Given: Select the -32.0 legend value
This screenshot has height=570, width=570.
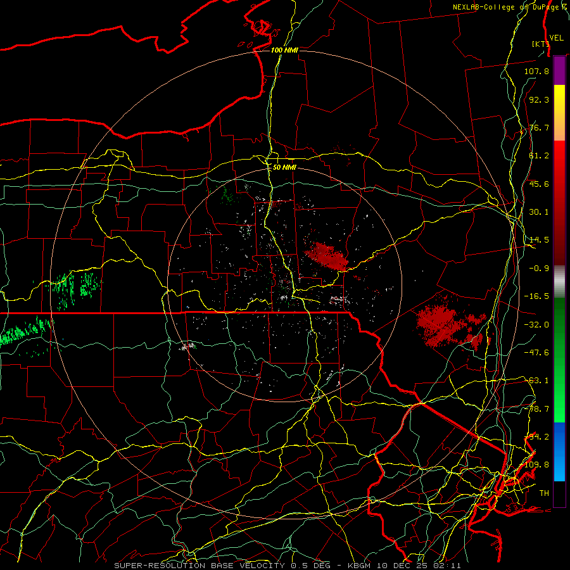Looking at the screenshot, I should (536, 325).
